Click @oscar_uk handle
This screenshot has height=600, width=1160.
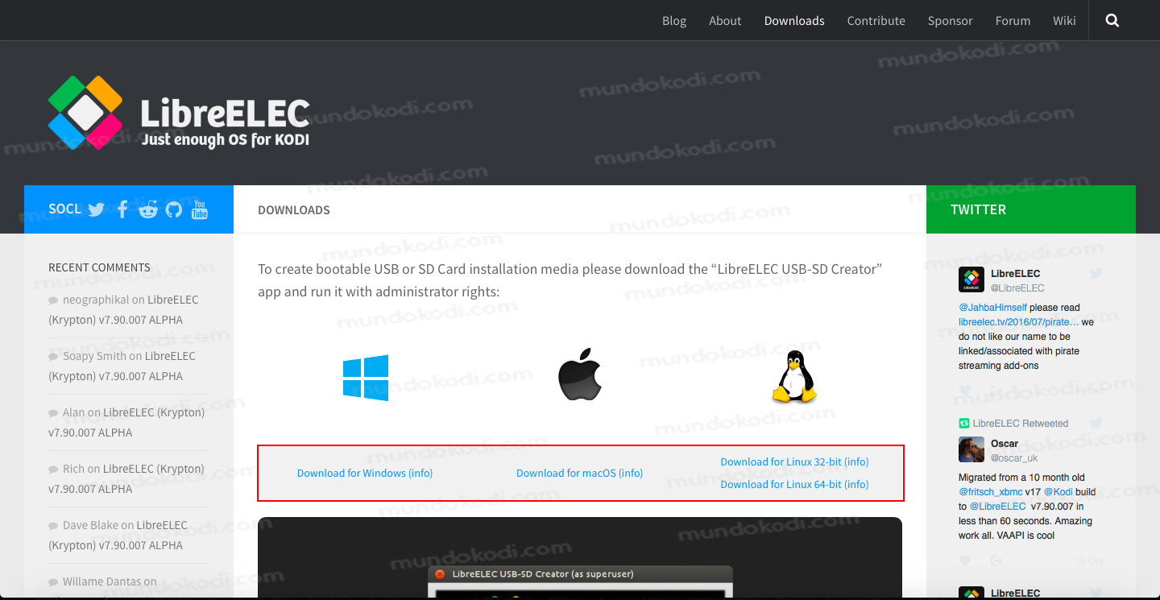[x=1013, y=458]
